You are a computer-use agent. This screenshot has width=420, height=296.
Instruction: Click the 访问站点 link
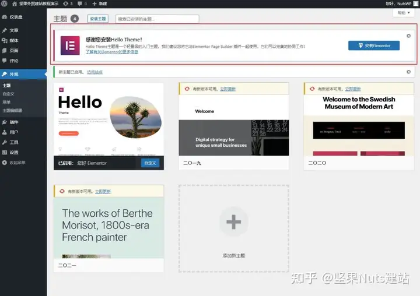click(95, 72)
